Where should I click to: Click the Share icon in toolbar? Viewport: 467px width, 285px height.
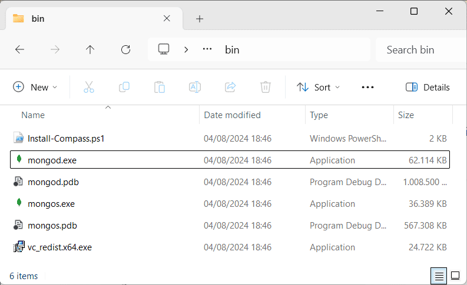[x=230, y=87]
